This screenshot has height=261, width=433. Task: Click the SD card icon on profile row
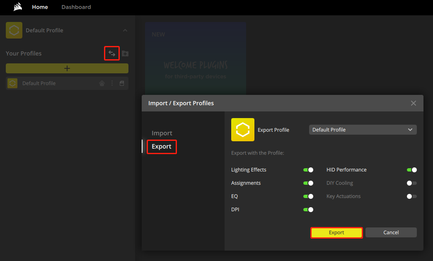coord(122,83)
